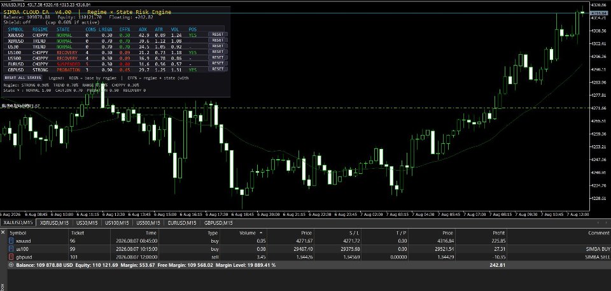Image resolution: width=611 pixels, height=291 pixels.
Task: Click the gbpusd profit value -10.35
Action: 499,257
